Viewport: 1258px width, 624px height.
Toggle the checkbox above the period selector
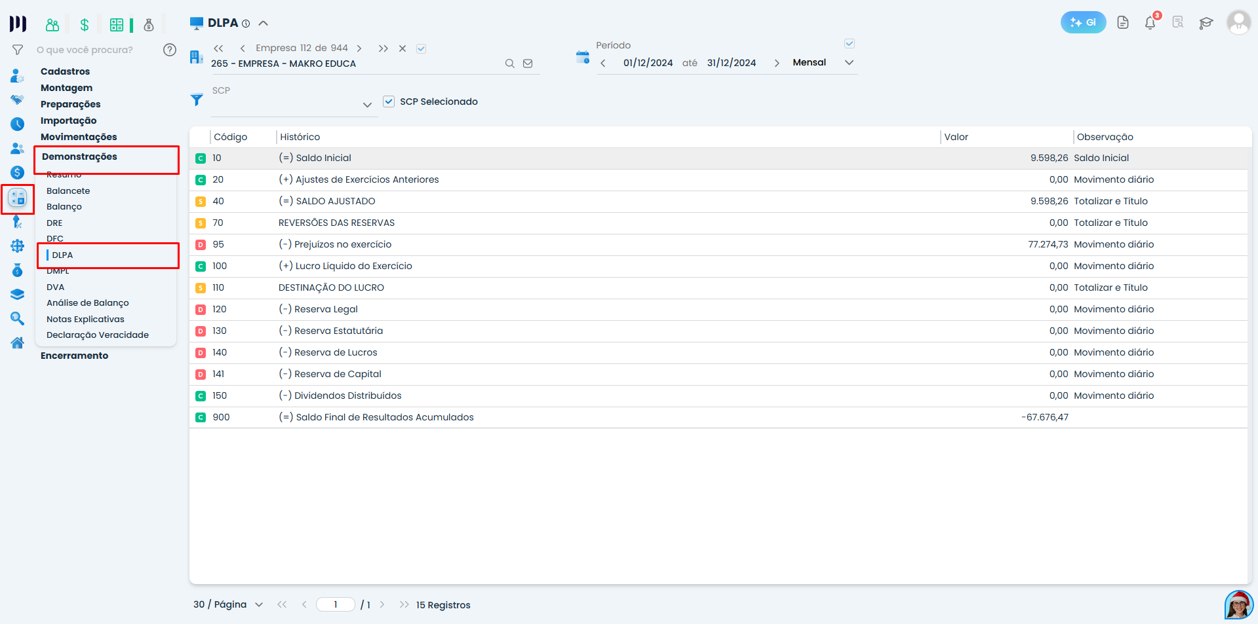(x=850, y=44)
